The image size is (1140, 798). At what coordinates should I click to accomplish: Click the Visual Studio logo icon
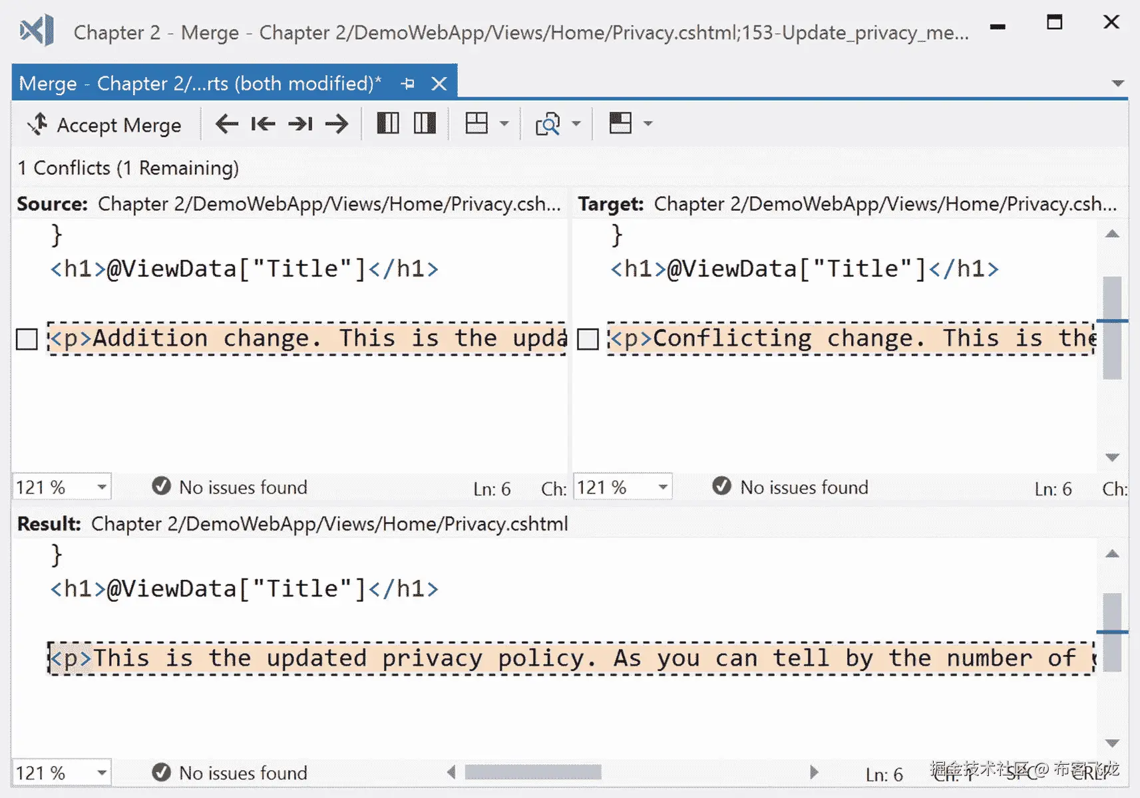tap(37, 31)
